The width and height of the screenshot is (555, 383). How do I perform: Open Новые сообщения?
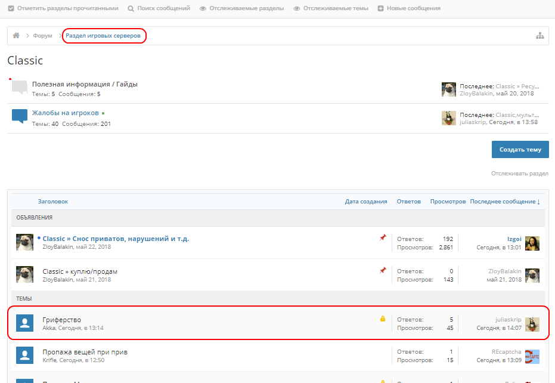click(414, 8)
